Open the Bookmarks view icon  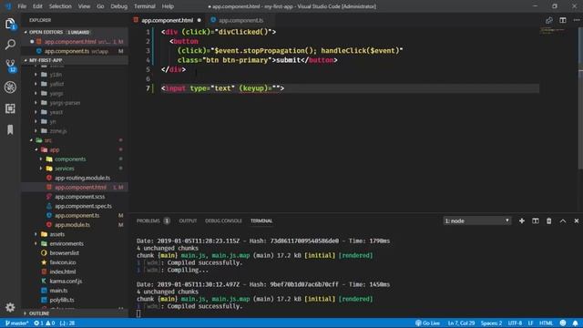coord(10,129)
